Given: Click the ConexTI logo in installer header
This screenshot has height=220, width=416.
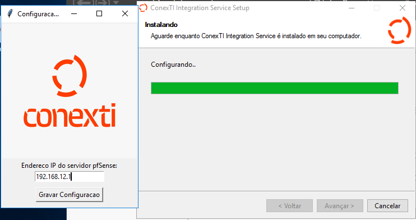Looking at the screenshot, I should 400,30.
